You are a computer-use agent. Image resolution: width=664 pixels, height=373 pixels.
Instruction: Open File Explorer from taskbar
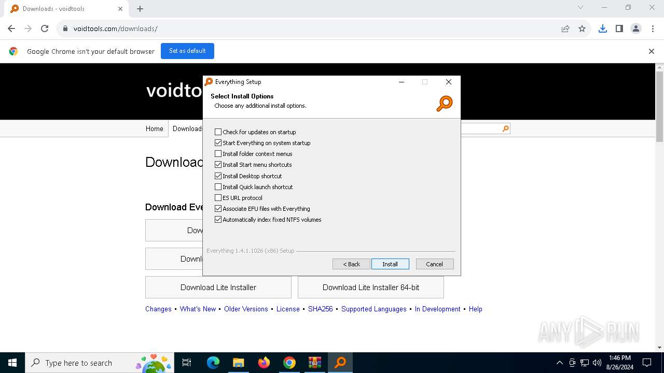pyautogui.click(x=238, y=363)
